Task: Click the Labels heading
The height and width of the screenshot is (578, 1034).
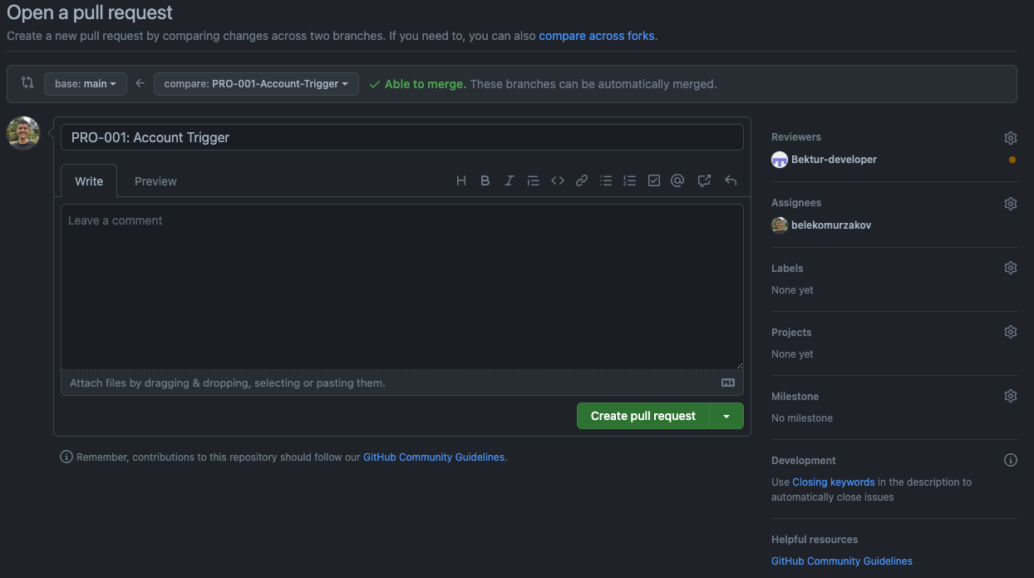Action: coord(787,269)
